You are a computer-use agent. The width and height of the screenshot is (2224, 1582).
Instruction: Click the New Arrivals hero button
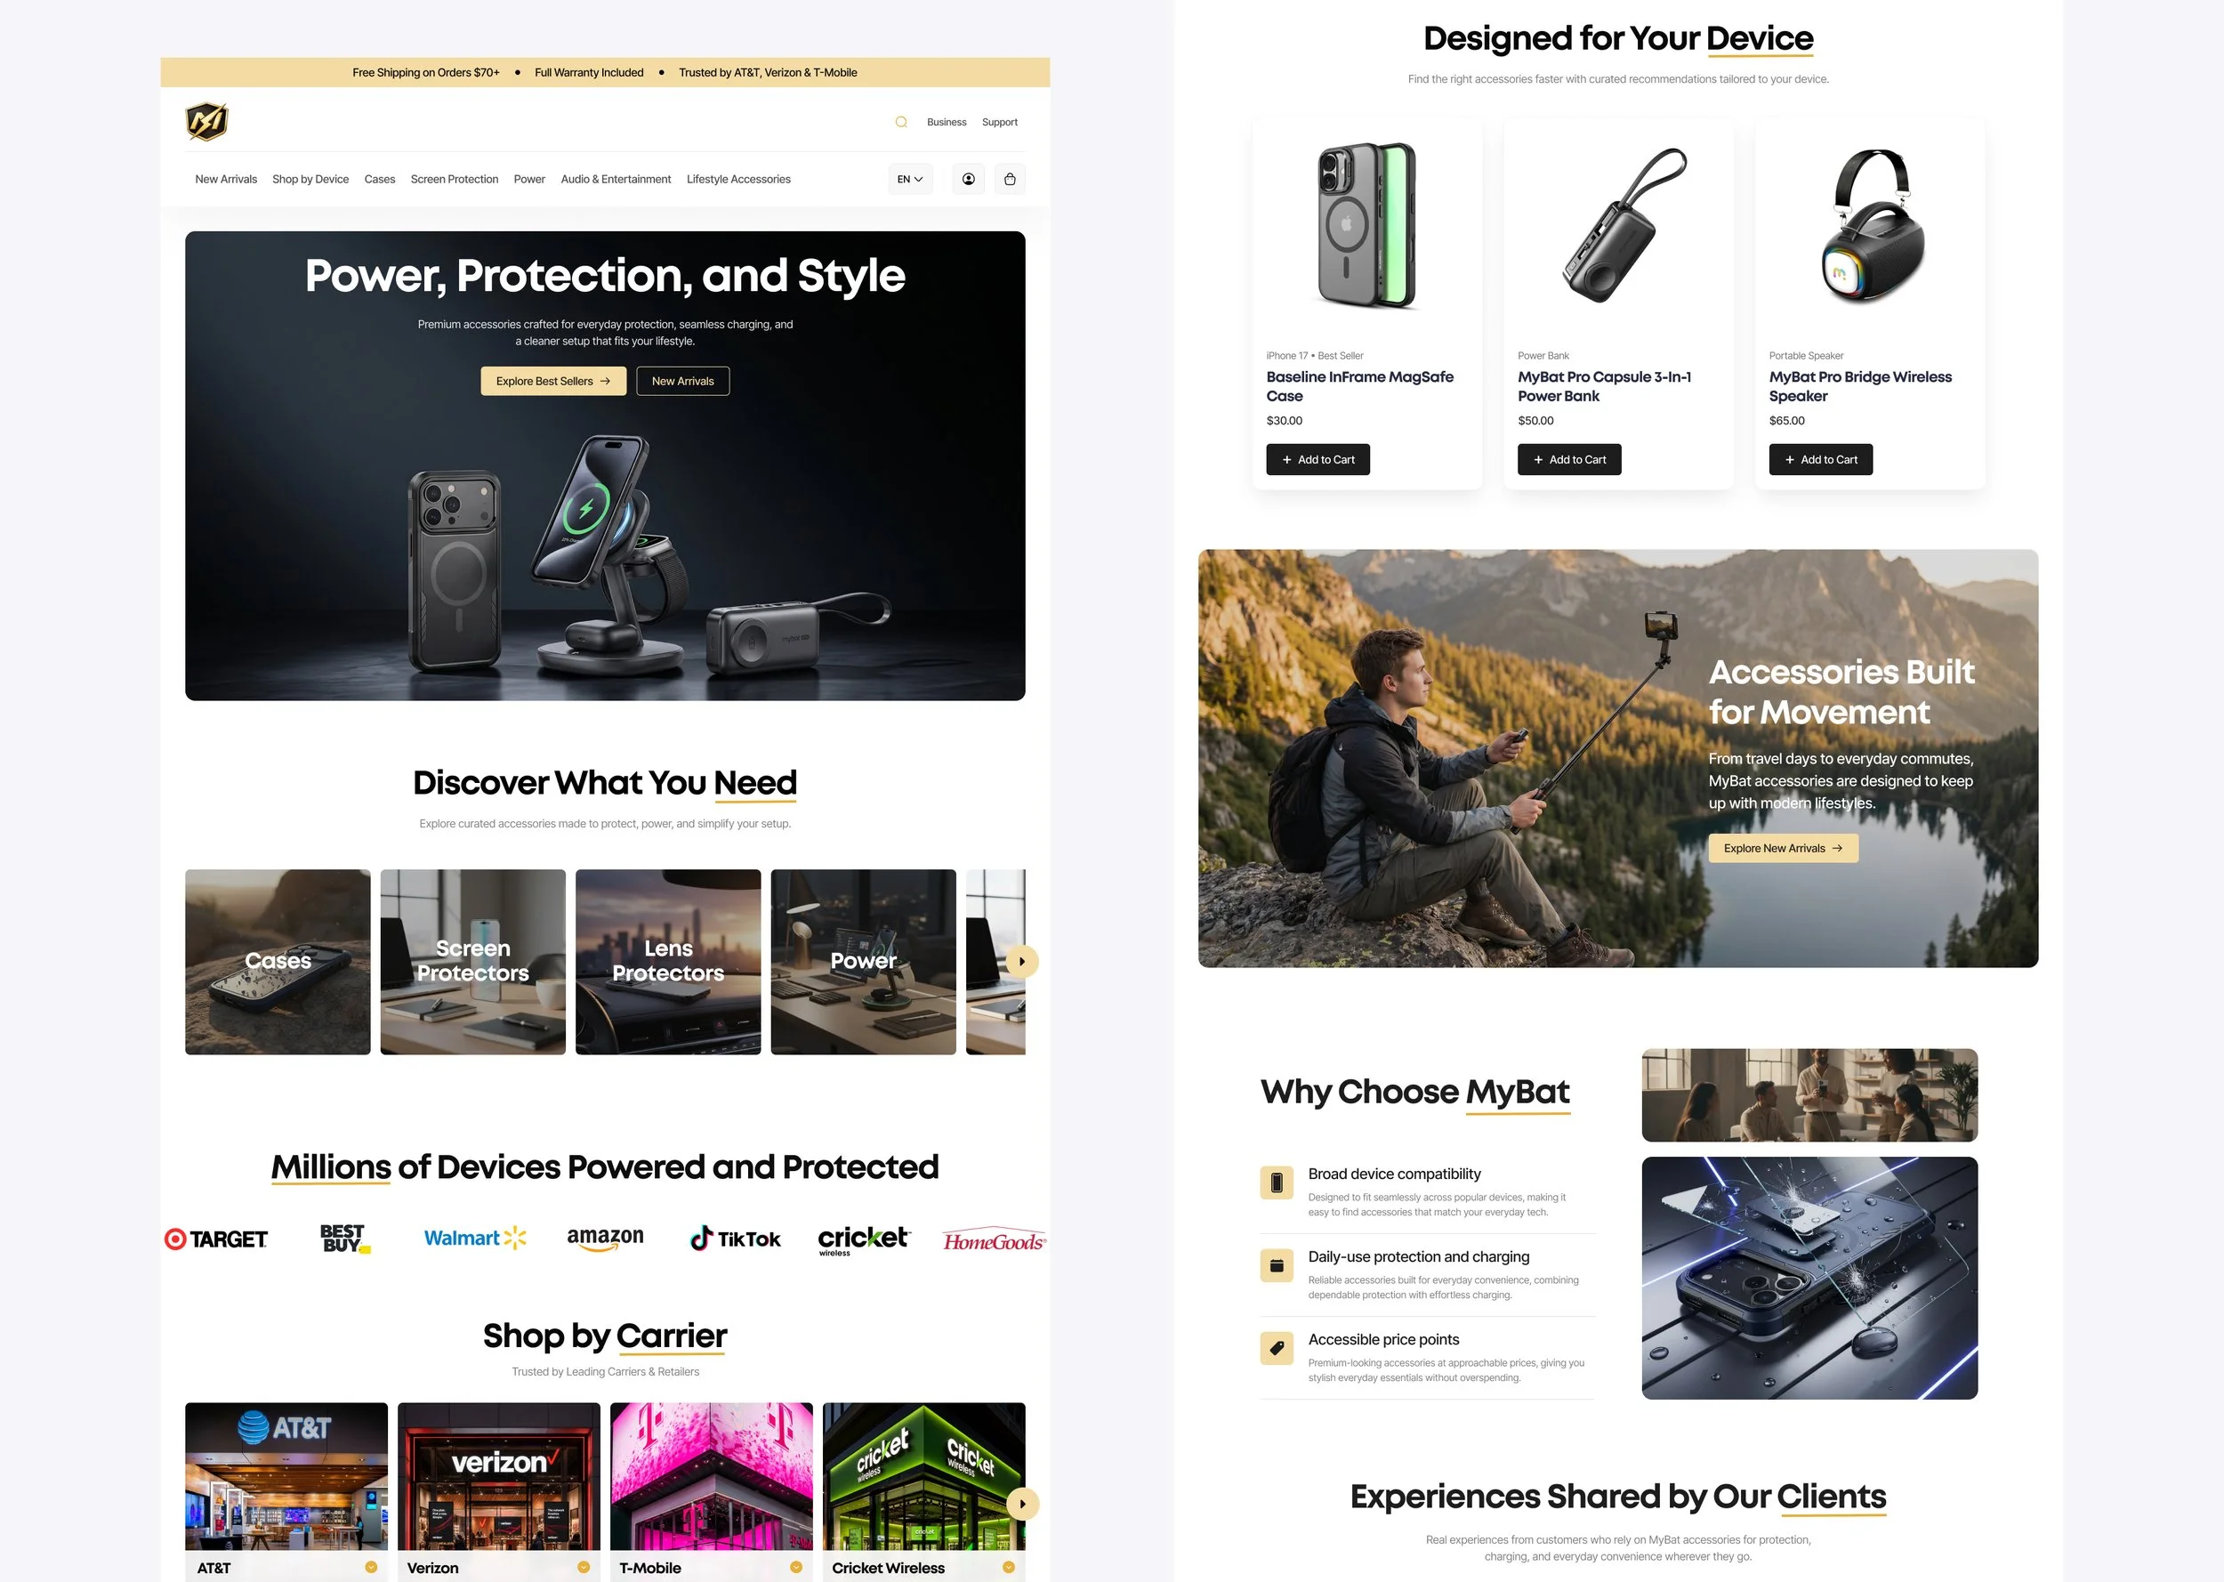[x=682, y=381]
